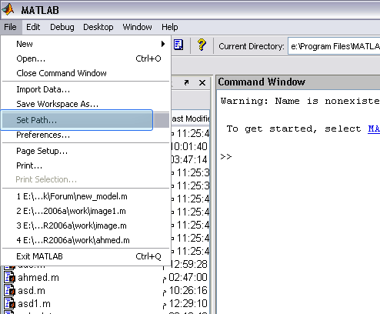
Task: Select Print... menu item
Action: click(x=85, y=165)
